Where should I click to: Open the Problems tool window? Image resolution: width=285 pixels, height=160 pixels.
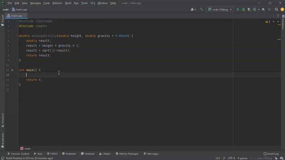click(69, 154)
